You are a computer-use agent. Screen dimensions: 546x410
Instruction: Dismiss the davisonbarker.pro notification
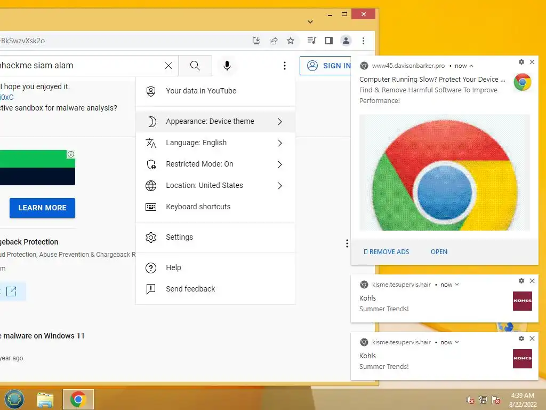pos(532,62)
